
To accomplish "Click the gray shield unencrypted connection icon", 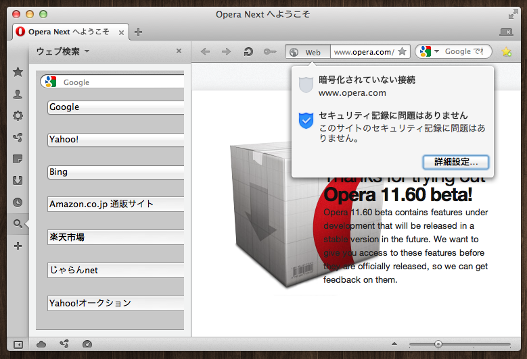I will coord(306,84).
